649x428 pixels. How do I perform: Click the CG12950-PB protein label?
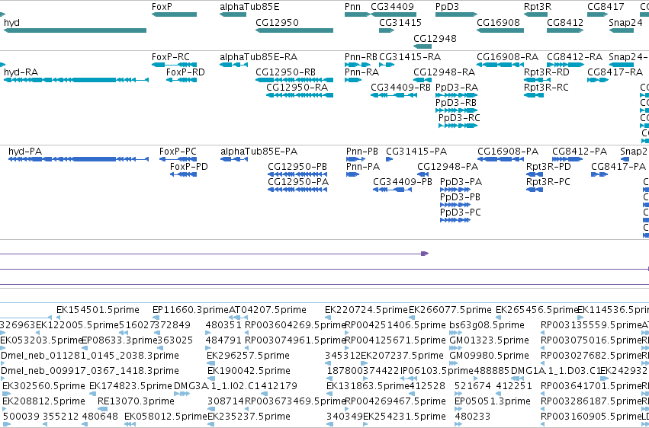point(297,167)
